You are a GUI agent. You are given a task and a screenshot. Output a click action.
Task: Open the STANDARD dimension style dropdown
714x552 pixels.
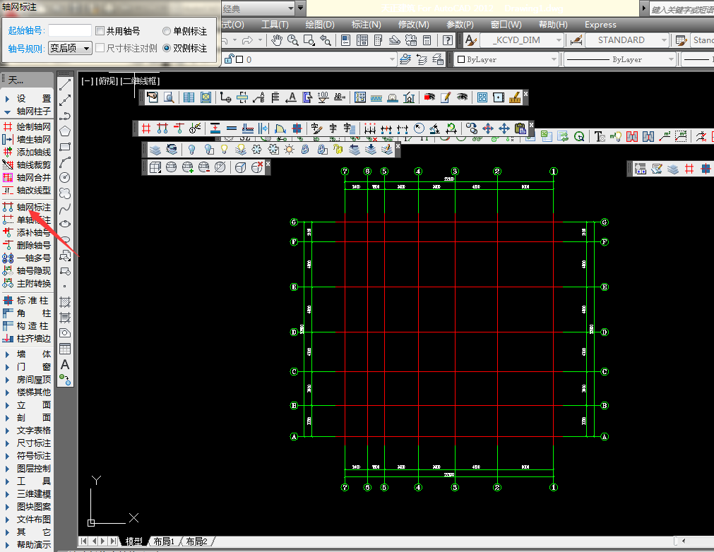point(626,40)
